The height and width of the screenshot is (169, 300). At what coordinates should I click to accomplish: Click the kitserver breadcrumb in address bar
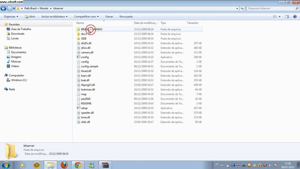[x=58, y=8]
